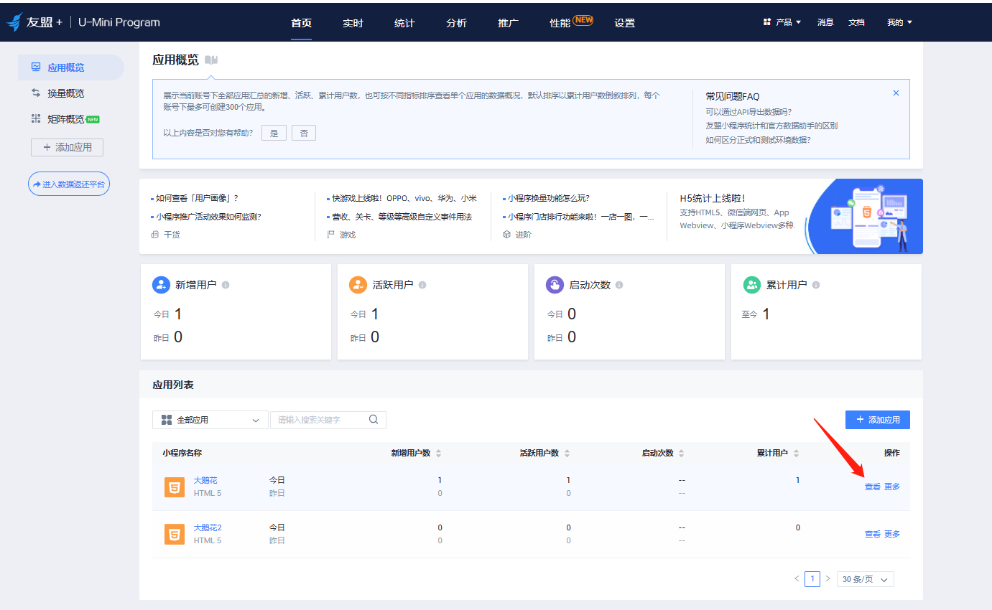Show info tooltip for 新增用户
Image resolution: width=992 pixels, height=610 pixels.
point(226,285)
